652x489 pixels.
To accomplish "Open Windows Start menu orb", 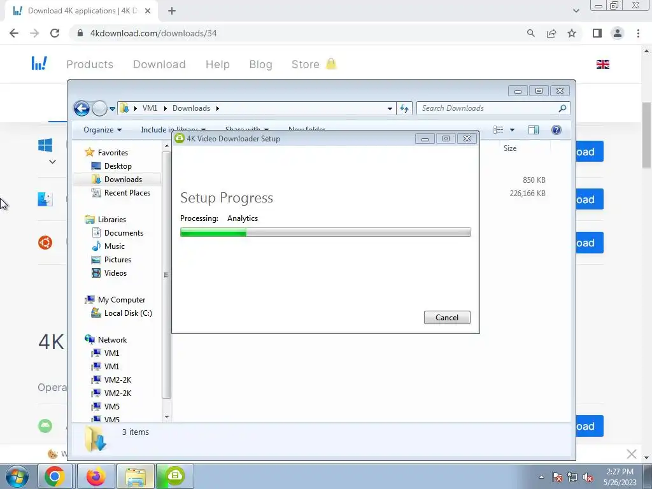I will pyautogui.click(x=17, y=476).
